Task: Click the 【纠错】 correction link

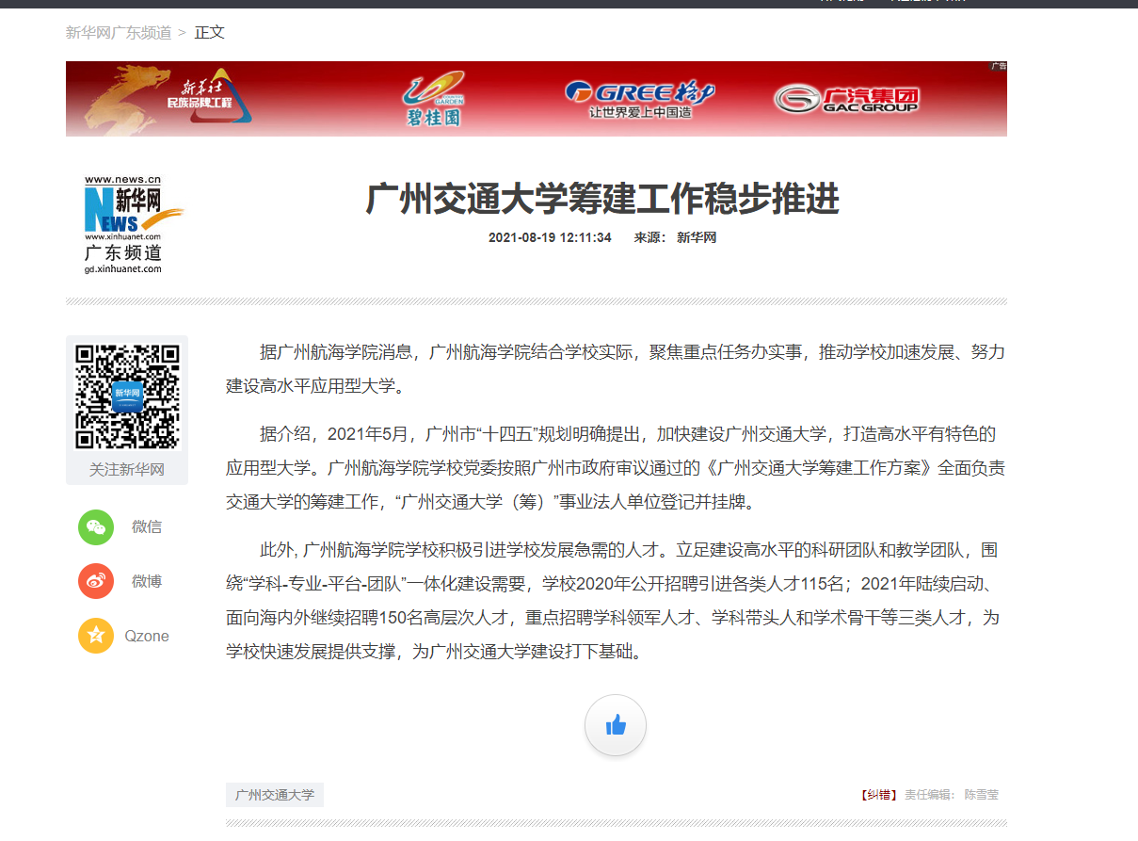Action: pyautogui.click(x=879, y=795)
